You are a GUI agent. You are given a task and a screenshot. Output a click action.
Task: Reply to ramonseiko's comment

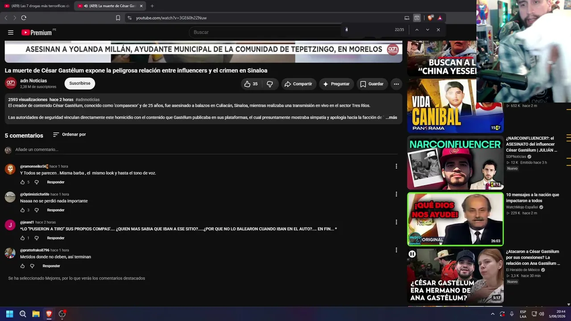56,182
